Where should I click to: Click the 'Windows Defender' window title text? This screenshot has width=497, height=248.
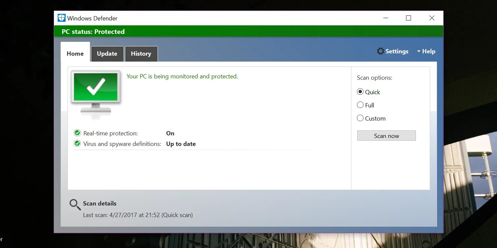pyautogui.click(x=92, y=18)
